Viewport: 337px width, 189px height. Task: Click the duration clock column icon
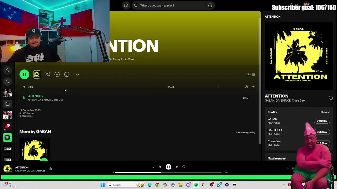[x=246, y=87]
